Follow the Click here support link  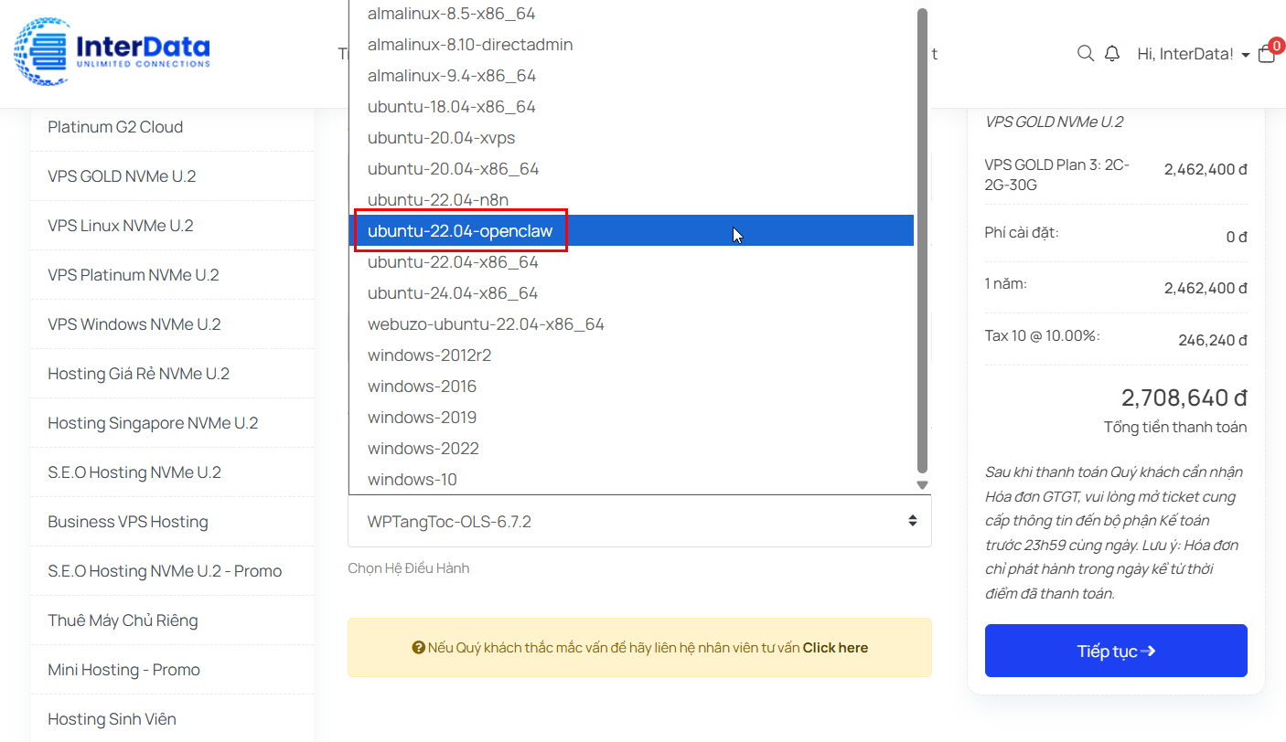coord(835,648)
